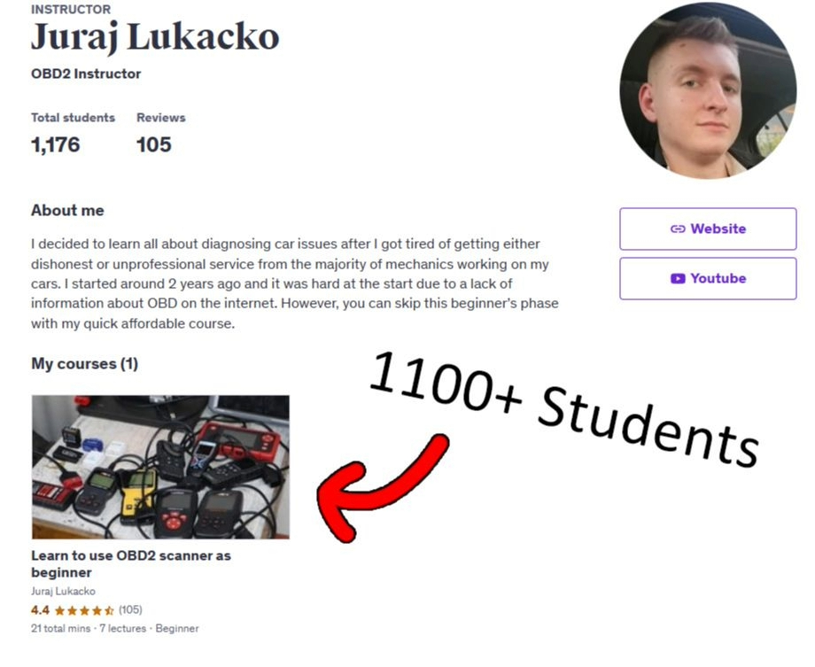Click the Reviews count 105
The height and width of the screenshot is (667, 815).
point(154,145)
